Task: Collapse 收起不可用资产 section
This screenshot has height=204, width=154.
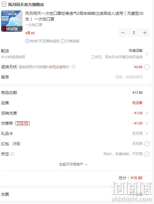Action: coord(73,165)
